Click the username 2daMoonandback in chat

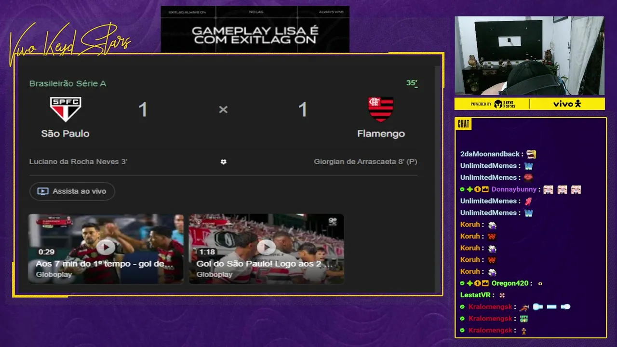490,154
